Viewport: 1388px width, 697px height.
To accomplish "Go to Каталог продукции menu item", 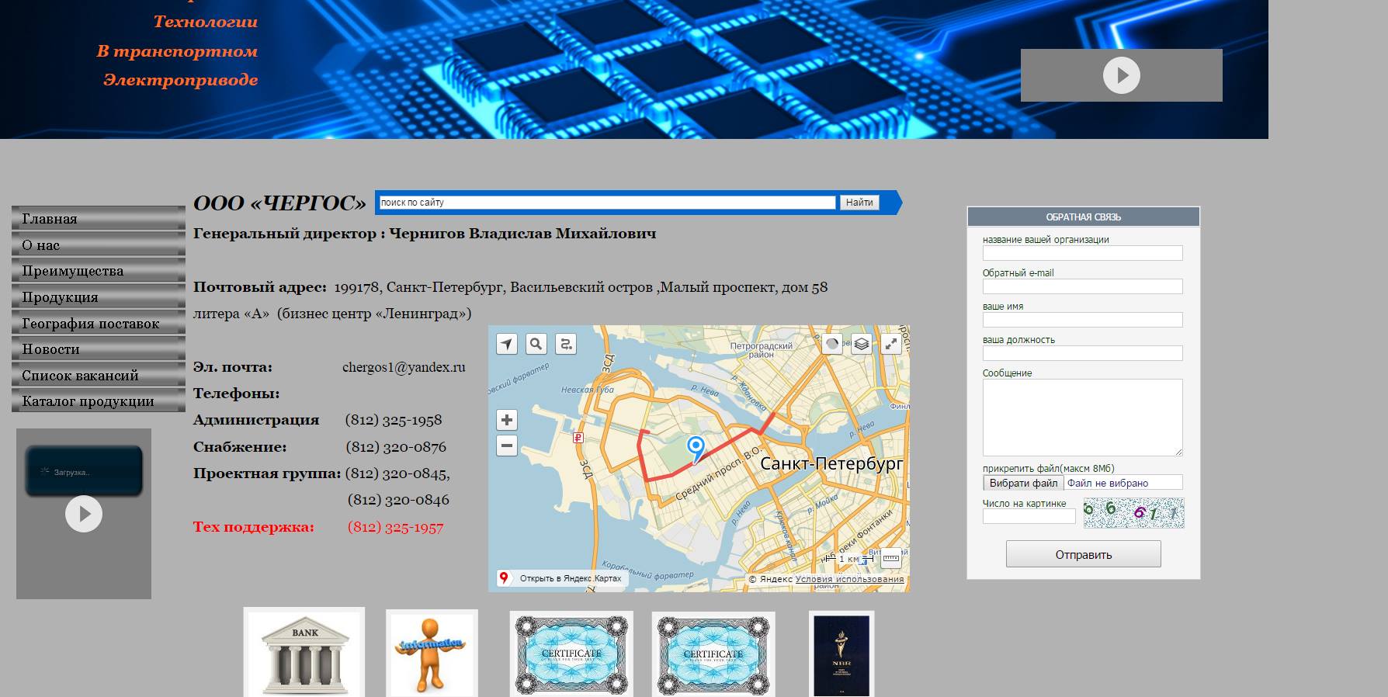I will tap(98, 401).
